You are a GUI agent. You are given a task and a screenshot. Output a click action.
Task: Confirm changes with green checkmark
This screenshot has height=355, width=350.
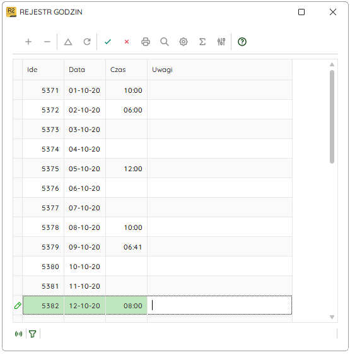(108, 42)
